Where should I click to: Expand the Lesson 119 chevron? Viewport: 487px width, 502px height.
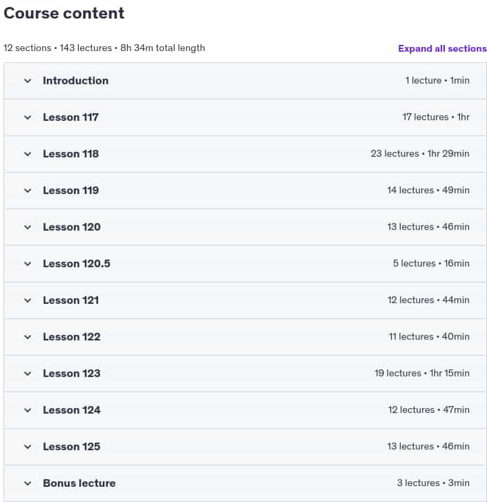(x=28, y=191)
